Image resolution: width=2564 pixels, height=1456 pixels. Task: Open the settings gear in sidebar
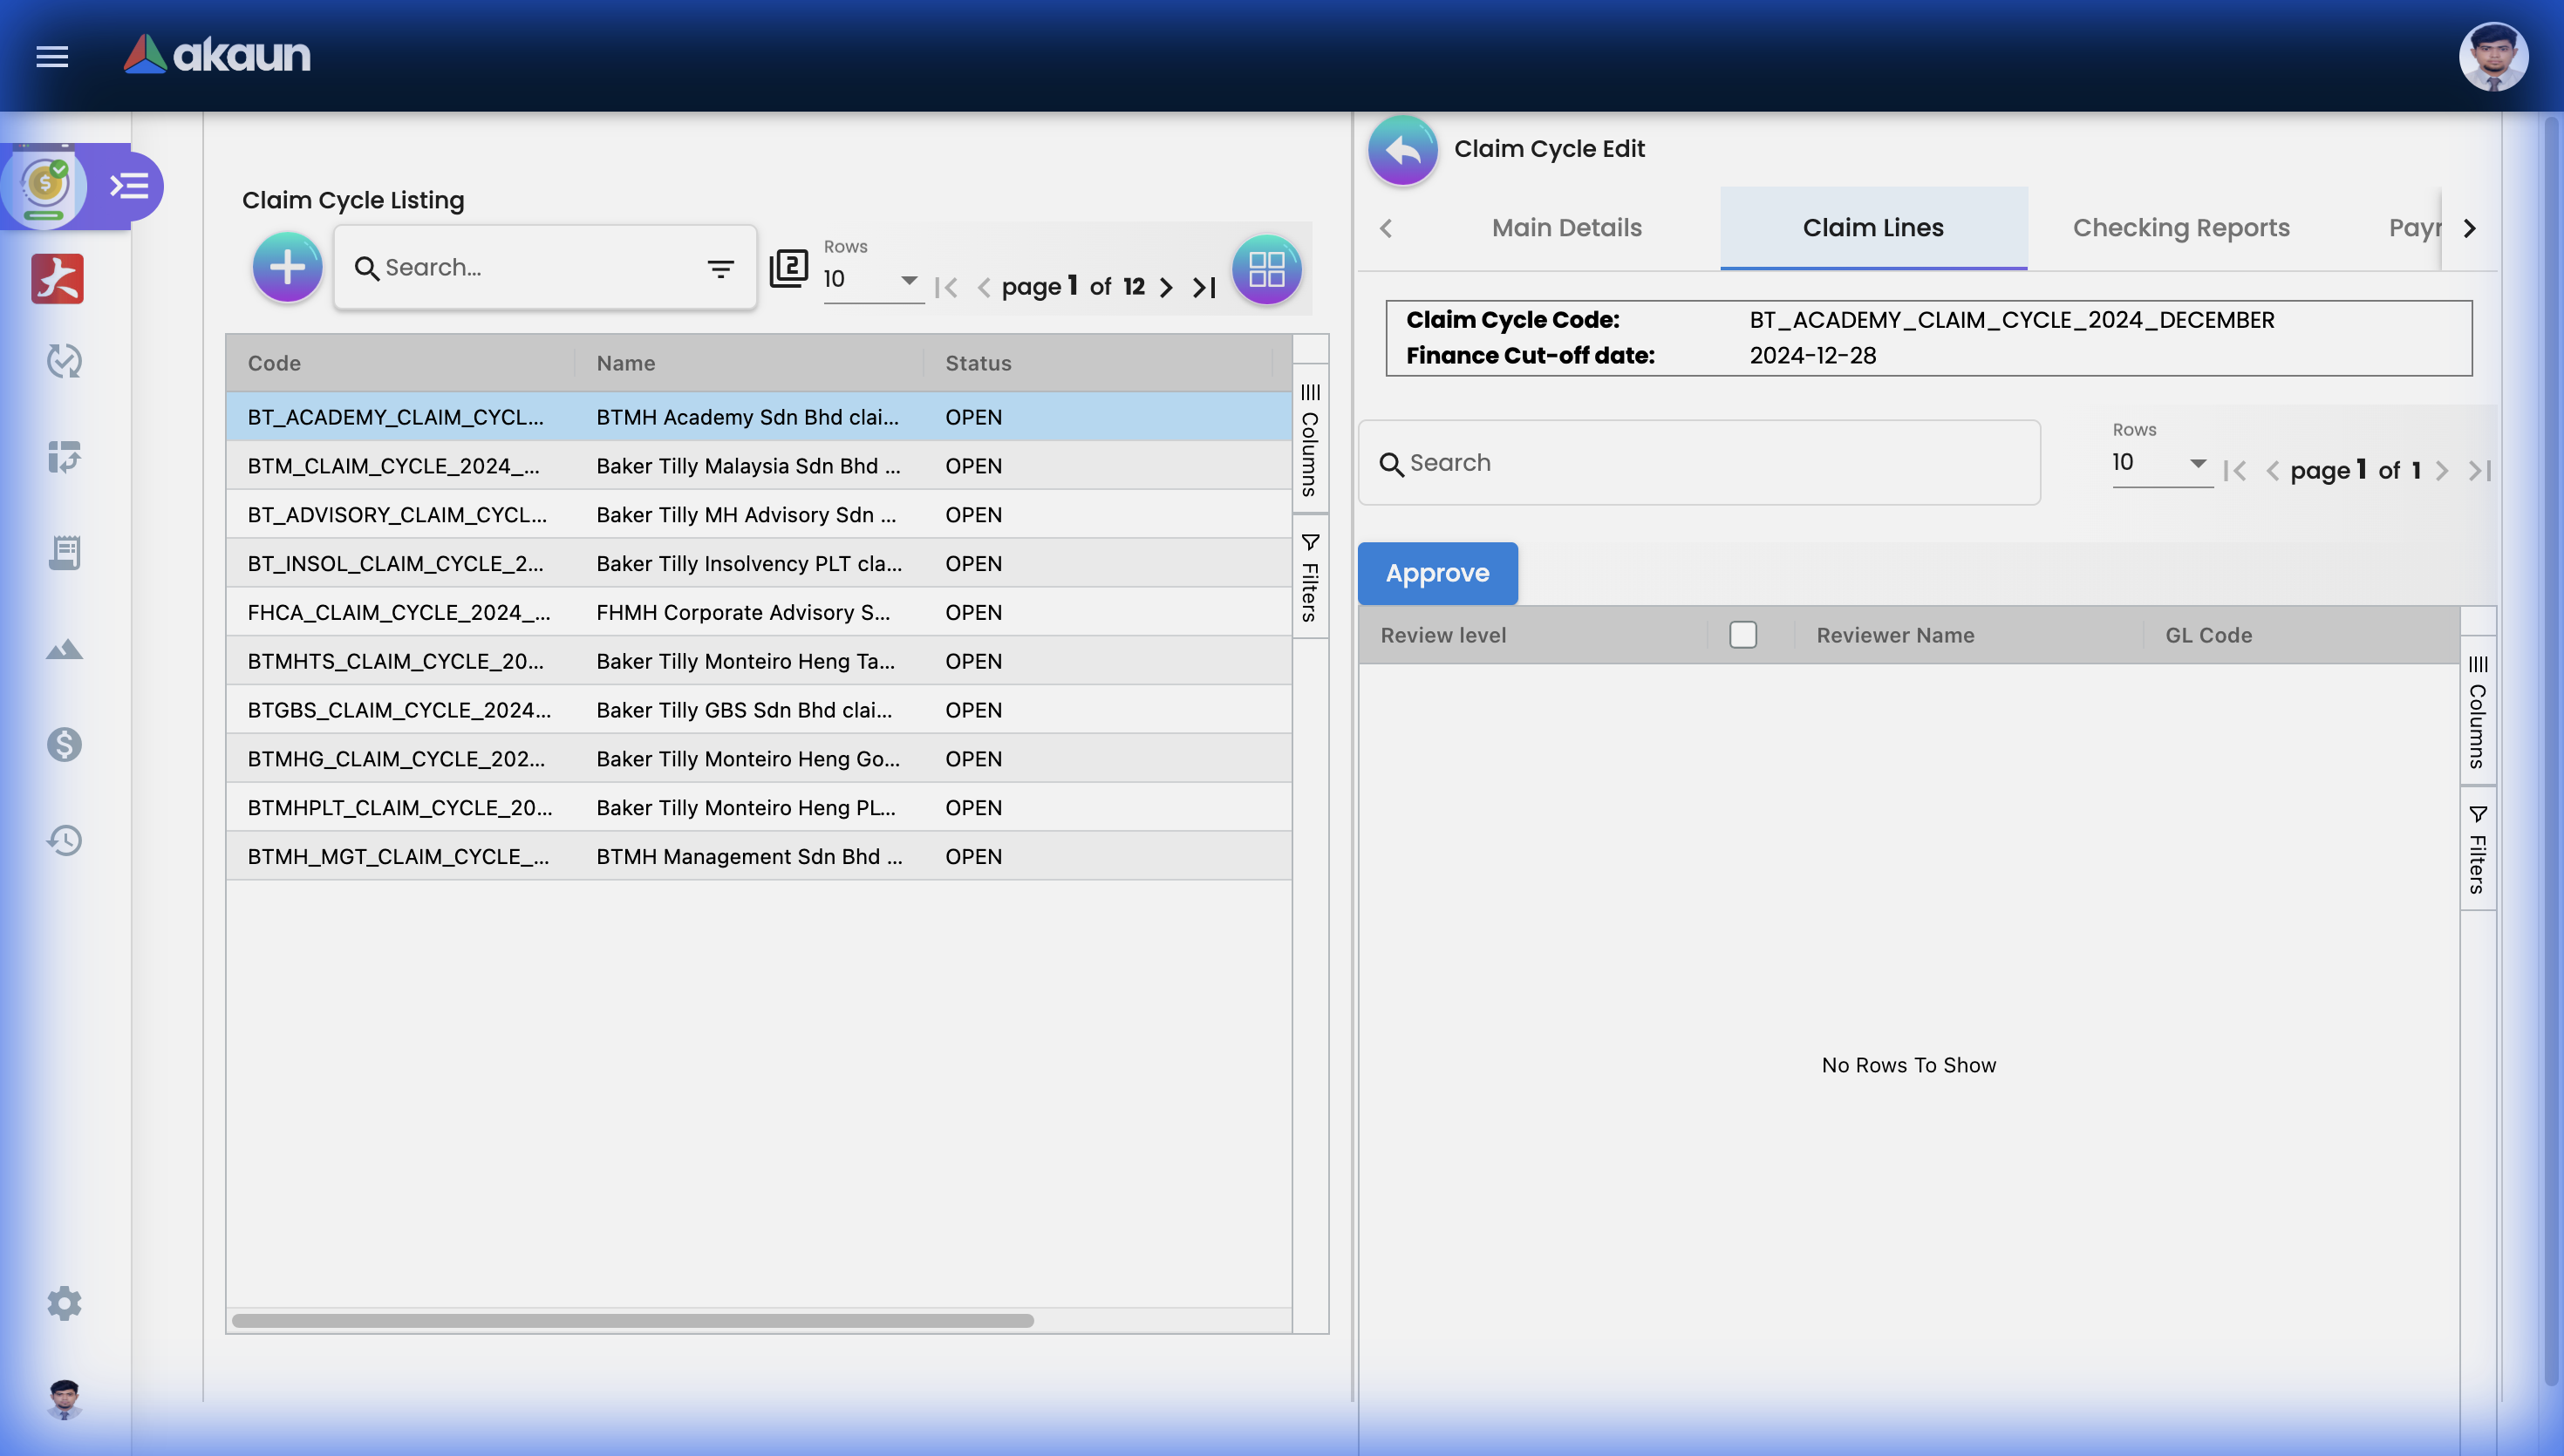tap(64, 1303)
